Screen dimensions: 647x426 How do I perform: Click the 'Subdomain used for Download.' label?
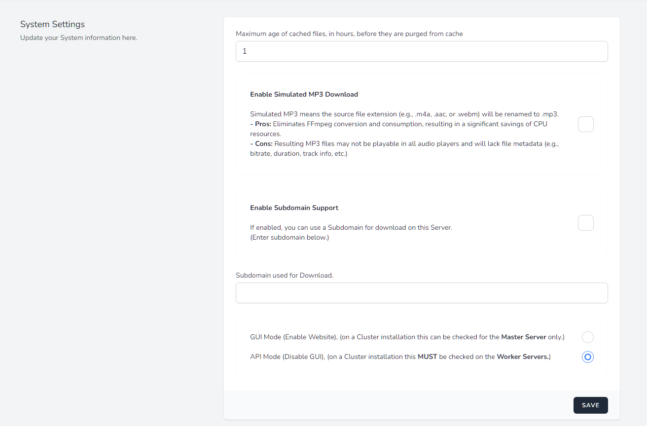(285, 275)
